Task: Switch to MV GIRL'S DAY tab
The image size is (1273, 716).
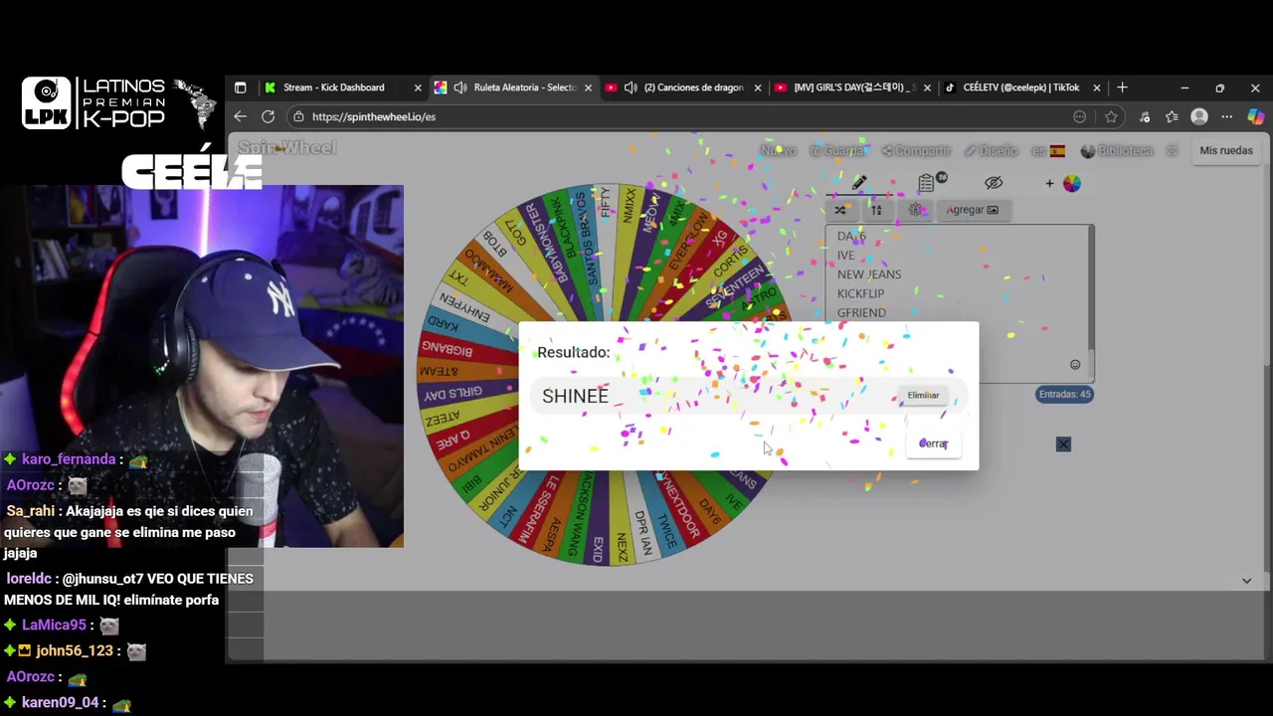Action: coord(855,88)
